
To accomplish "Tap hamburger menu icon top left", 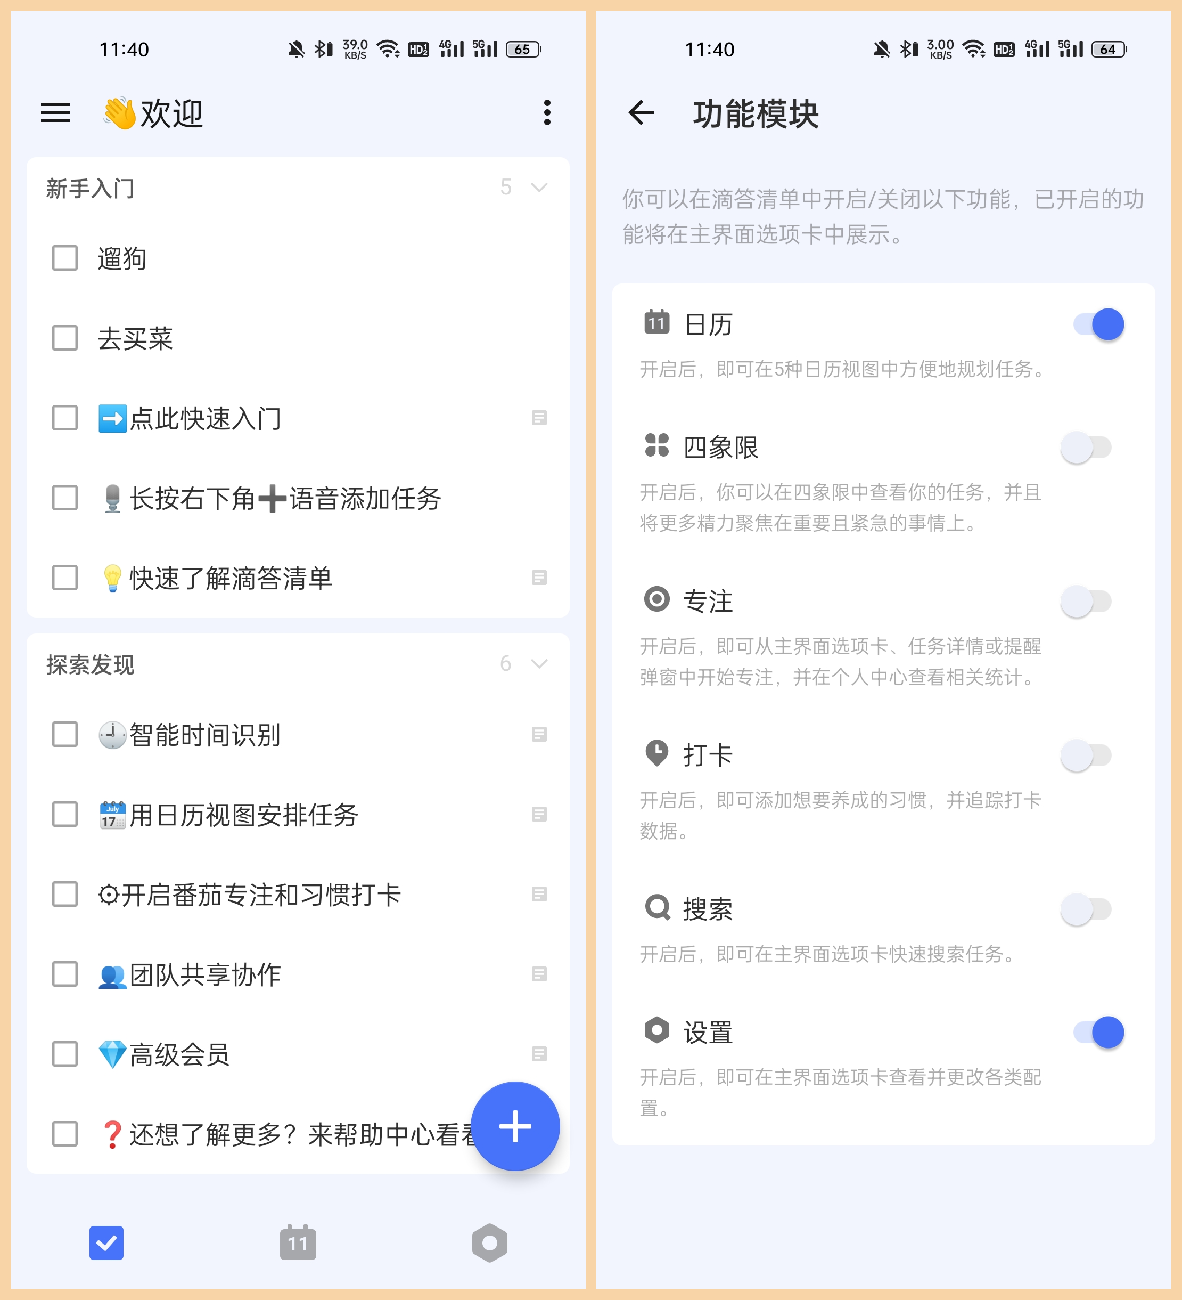I will [55, 111].
